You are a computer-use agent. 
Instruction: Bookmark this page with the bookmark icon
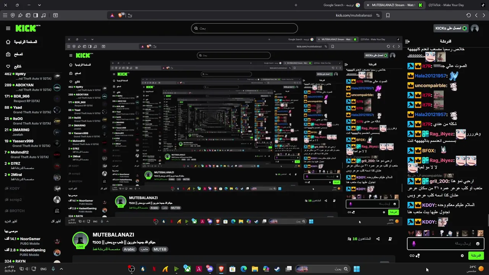coord(388,15)
